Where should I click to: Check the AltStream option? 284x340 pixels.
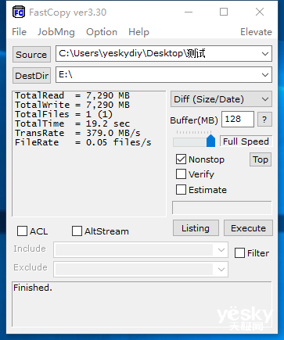coord(77,231)
